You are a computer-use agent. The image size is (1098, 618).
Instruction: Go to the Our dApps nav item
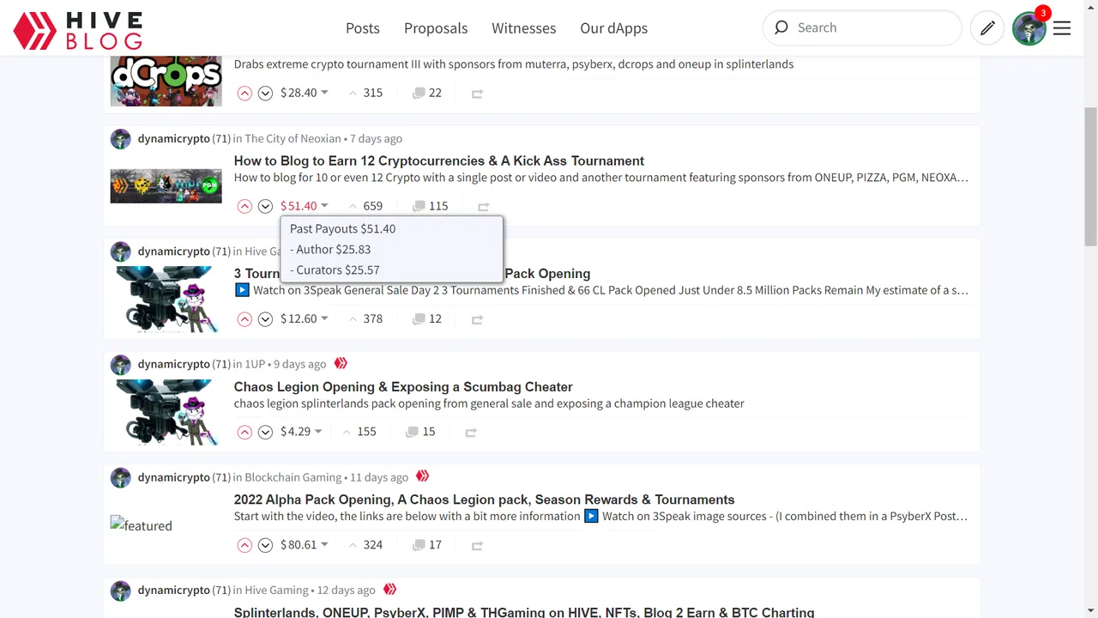(x=614, y=28)
